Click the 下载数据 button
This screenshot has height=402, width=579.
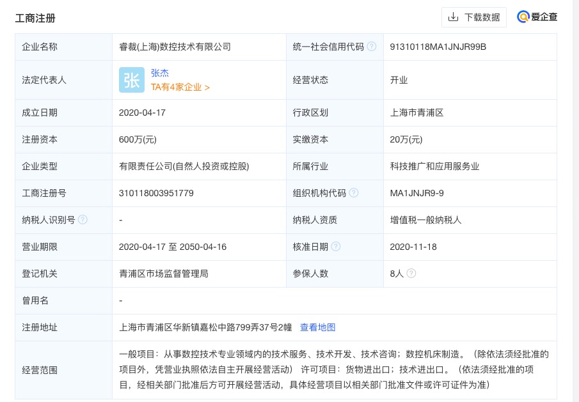(x=474, y=17)
